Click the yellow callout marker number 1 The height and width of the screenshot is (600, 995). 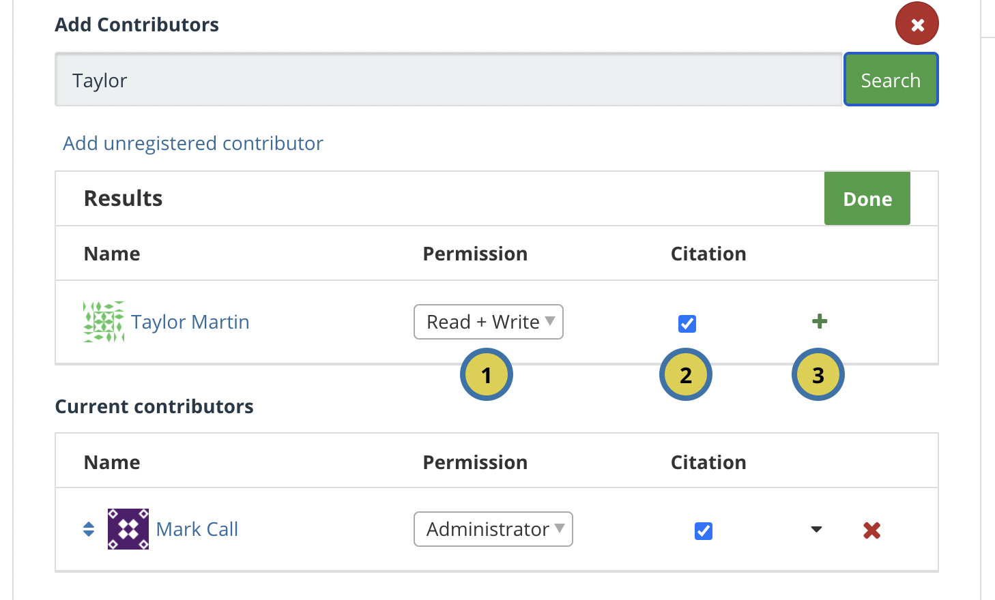[487, 374]
